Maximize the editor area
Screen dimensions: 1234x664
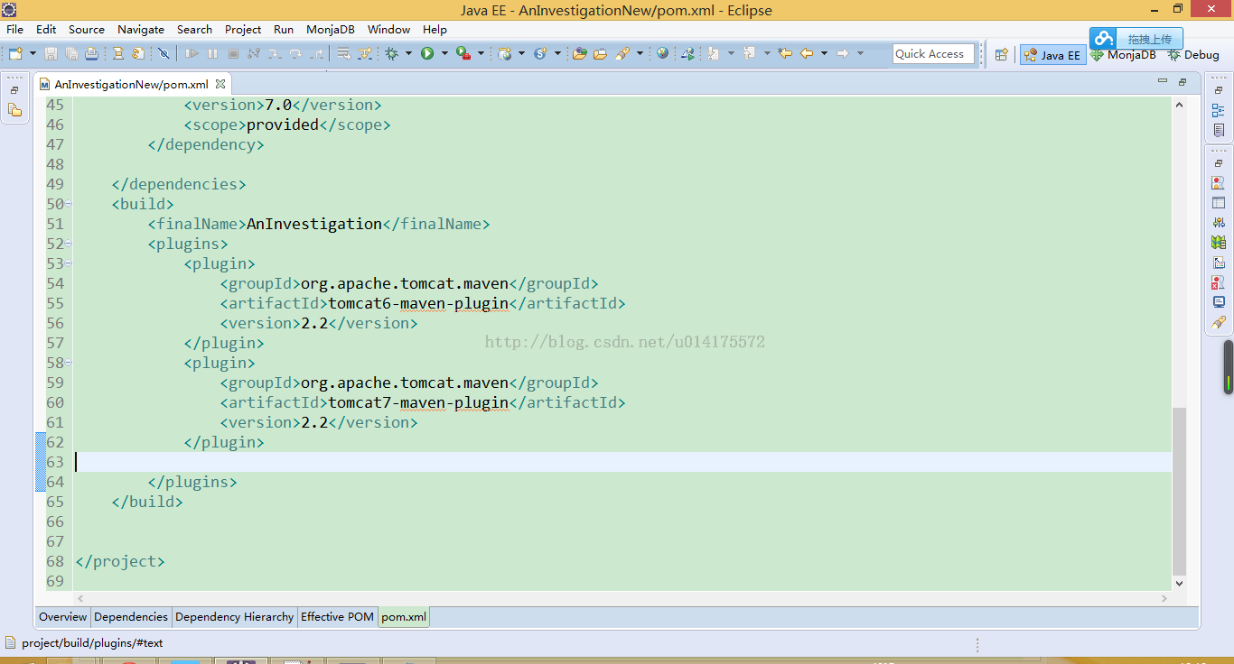tap(1183, 81)
